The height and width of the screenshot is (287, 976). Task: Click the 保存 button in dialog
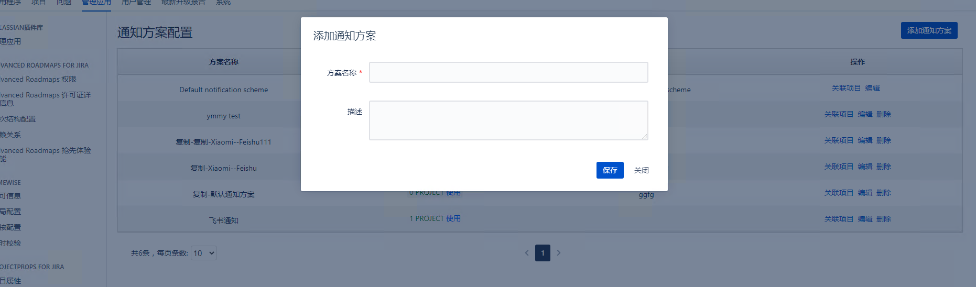tap(610, 170)
